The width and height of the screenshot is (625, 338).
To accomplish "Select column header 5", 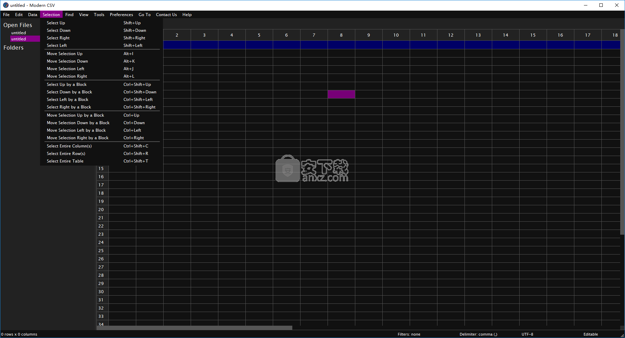I will pos(259,35).
